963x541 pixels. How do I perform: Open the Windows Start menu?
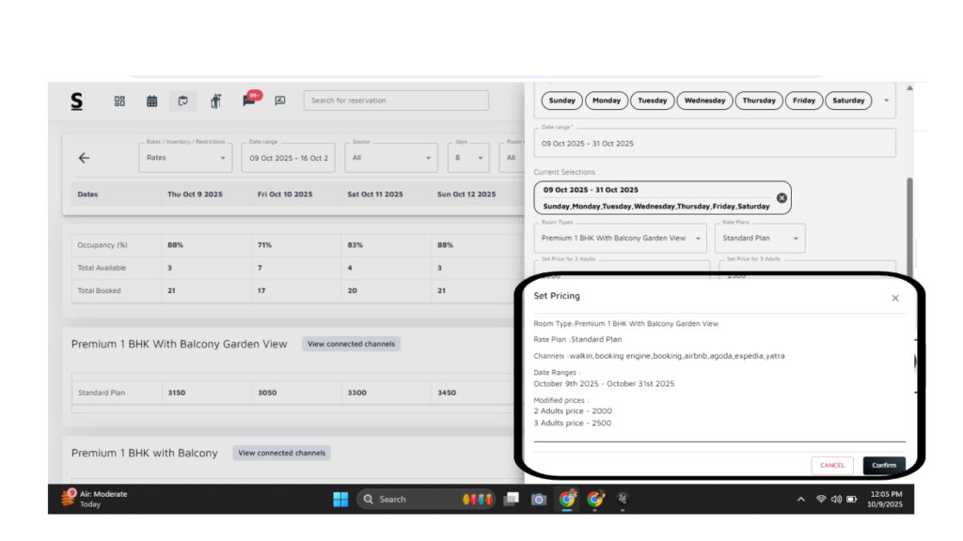[340, 500]
